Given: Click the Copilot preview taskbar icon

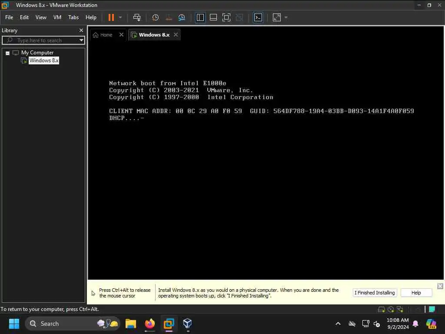Looking at the screenshot, I should coord(431,324).
